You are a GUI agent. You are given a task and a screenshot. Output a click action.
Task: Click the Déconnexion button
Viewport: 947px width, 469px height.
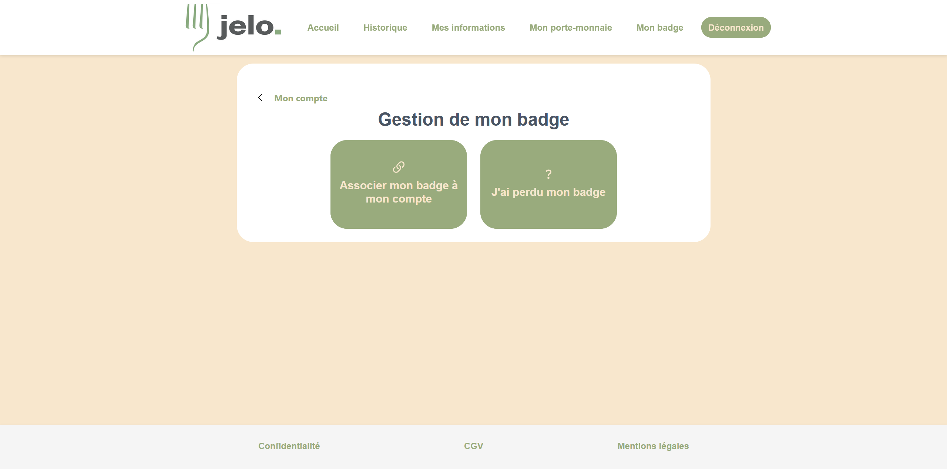click(735, 27)
